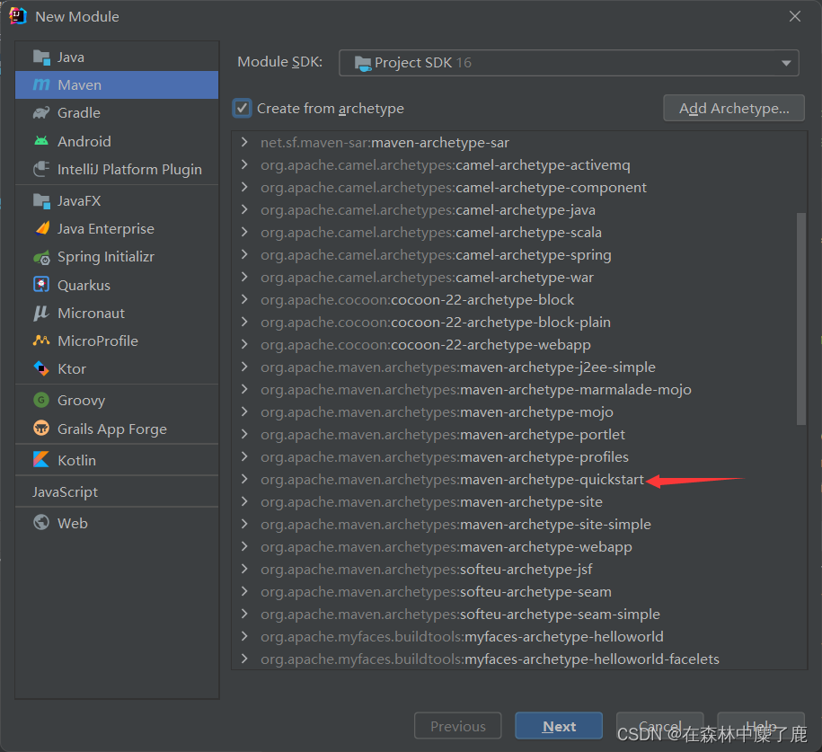
Task: Click the MicroProfile icon
Action: click(x=41, y=341)
